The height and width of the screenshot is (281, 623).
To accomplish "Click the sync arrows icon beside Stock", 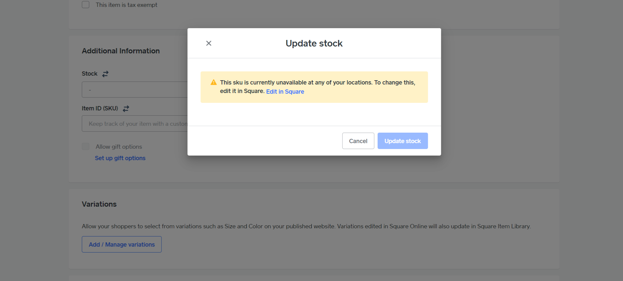I will point(105,74).
